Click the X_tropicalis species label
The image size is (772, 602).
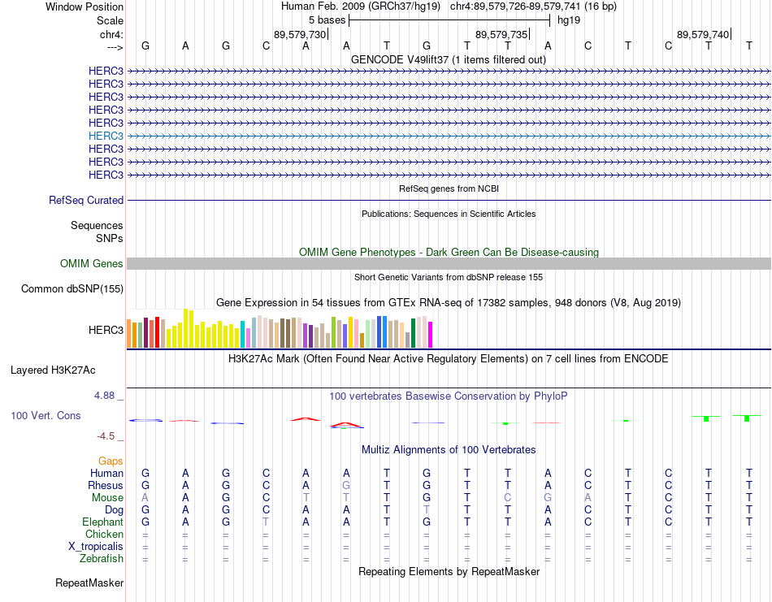(96, 547)
